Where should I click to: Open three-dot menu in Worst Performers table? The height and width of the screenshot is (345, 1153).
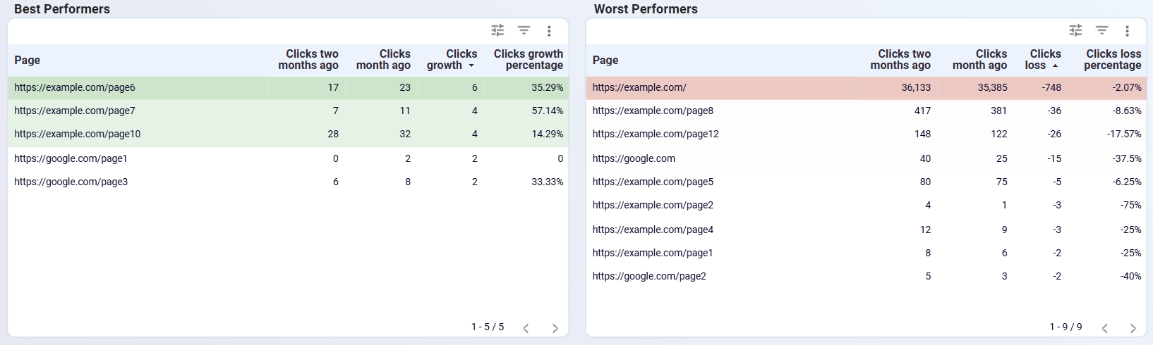click(x=1127, y=31)
